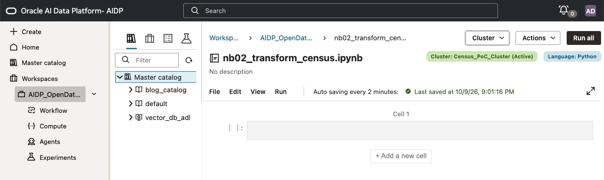Click Last saved timestamp text
The image size is (604, 180).
coord(464,91)
